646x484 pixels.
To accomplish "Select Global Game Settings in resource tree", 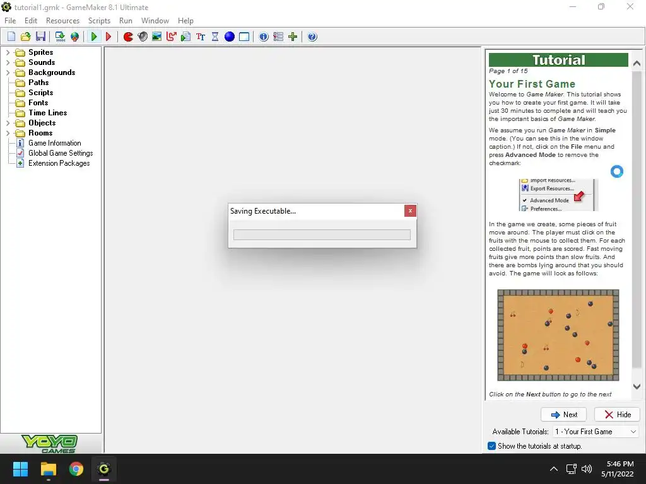I will (61, 153).
